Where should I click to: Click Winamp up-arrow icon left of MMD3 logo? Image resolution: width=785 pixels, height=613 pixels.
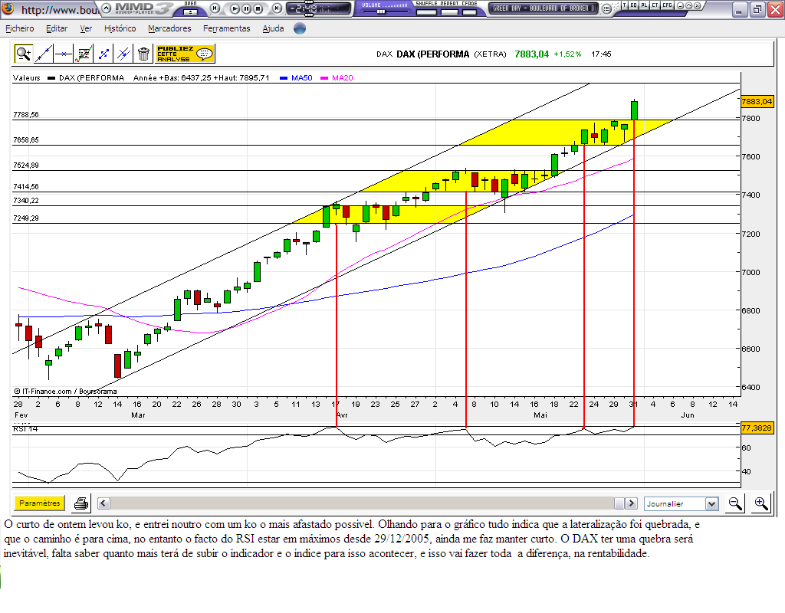click(107, 8)
